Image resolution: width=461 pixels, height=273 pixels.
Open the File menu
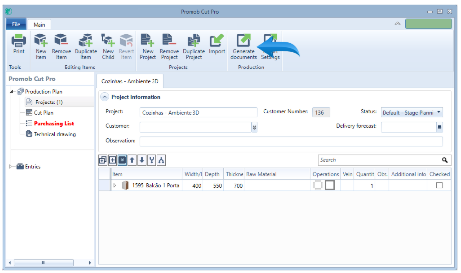tap(16, 24)
